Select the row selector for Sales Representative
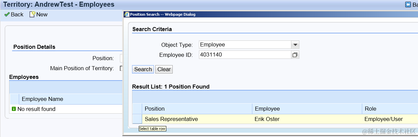The width and height of the screenshot is (418, 137). [x=137, y=119]
